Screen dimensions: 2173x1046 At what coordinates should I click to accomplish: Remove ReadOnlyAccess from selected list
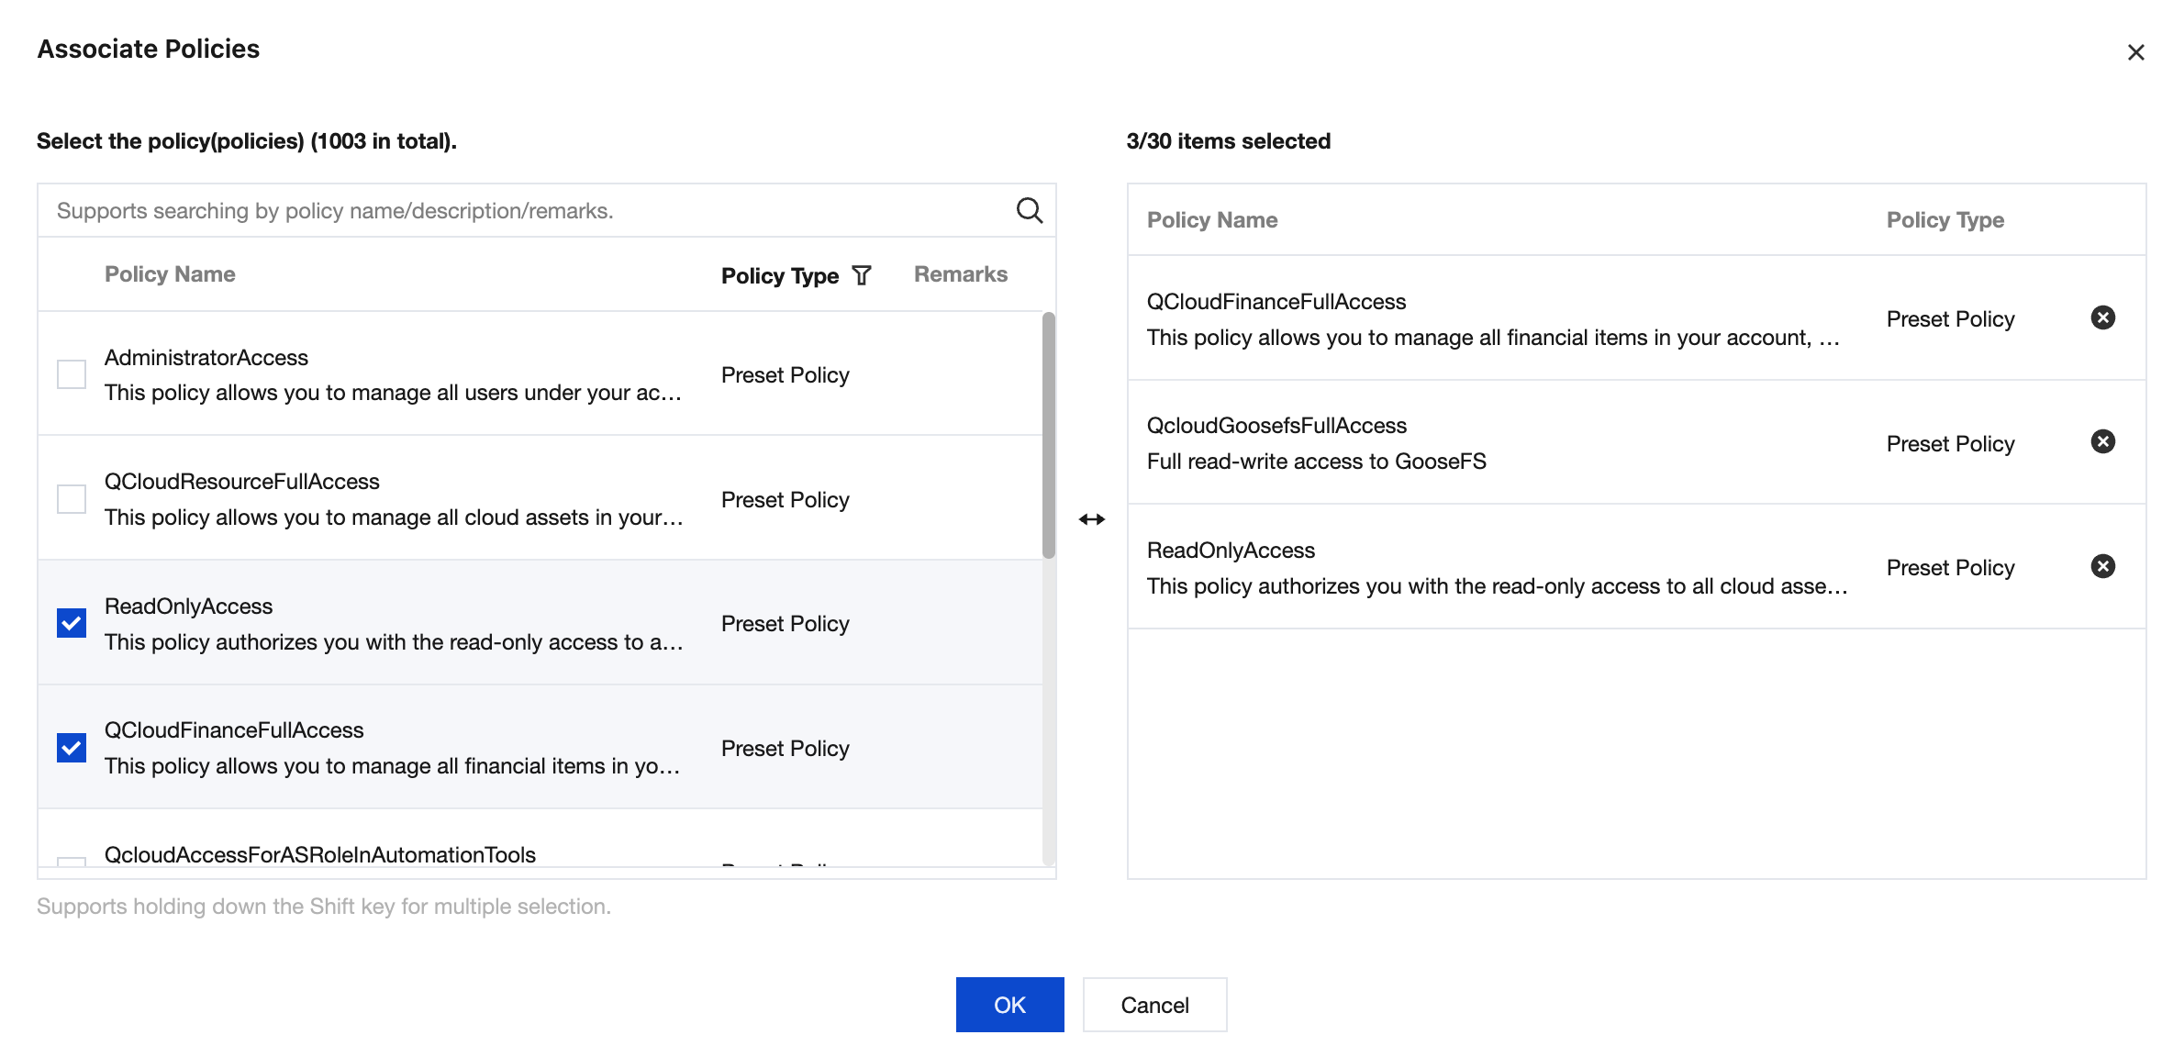click(2102, 566)
